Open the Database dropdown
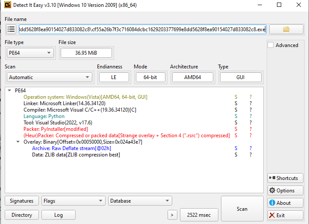 pyautogui.click(x=140, y=201)
